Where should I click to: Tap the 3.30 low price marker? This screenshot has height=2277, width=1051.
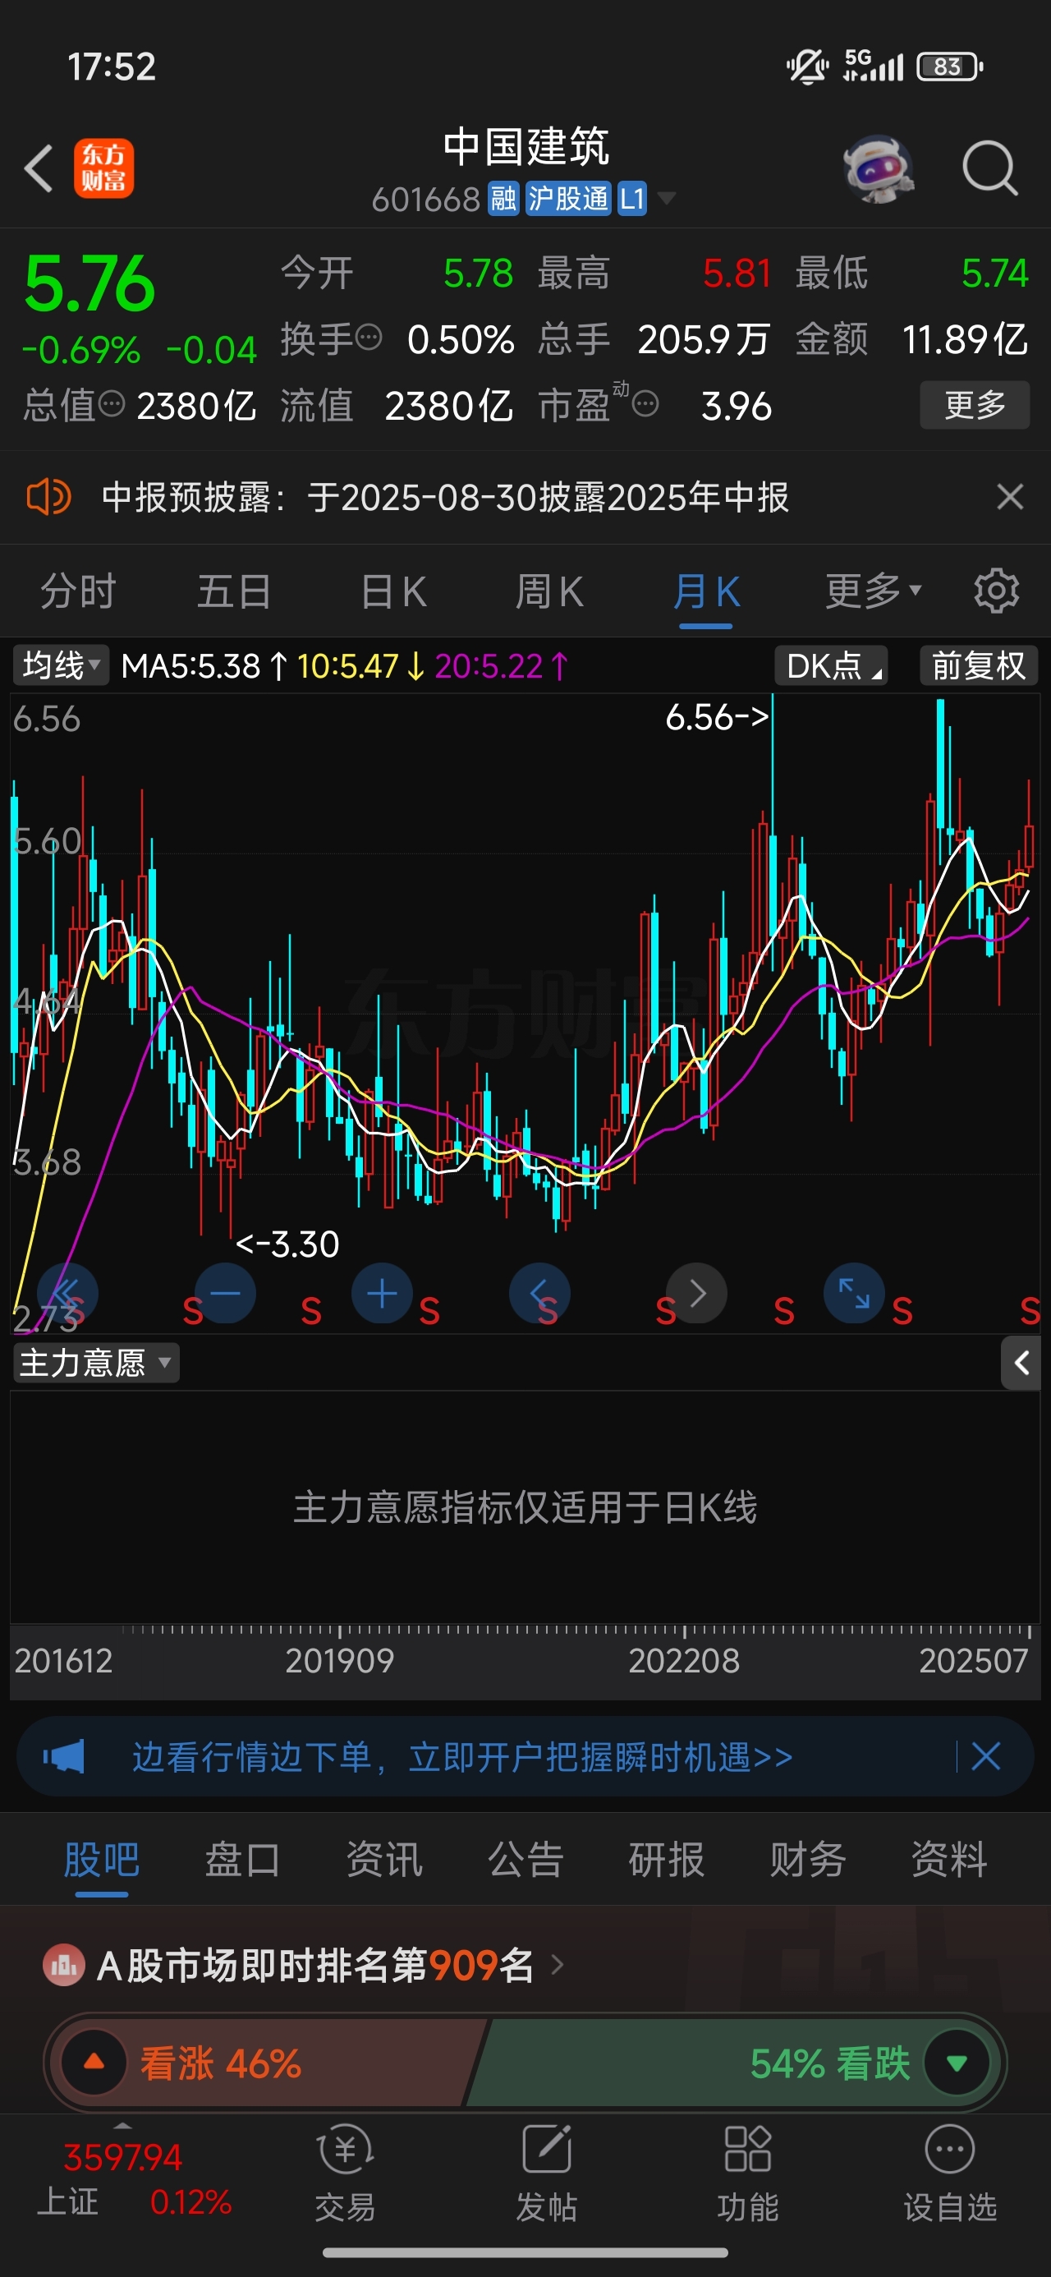(287, 1244)
